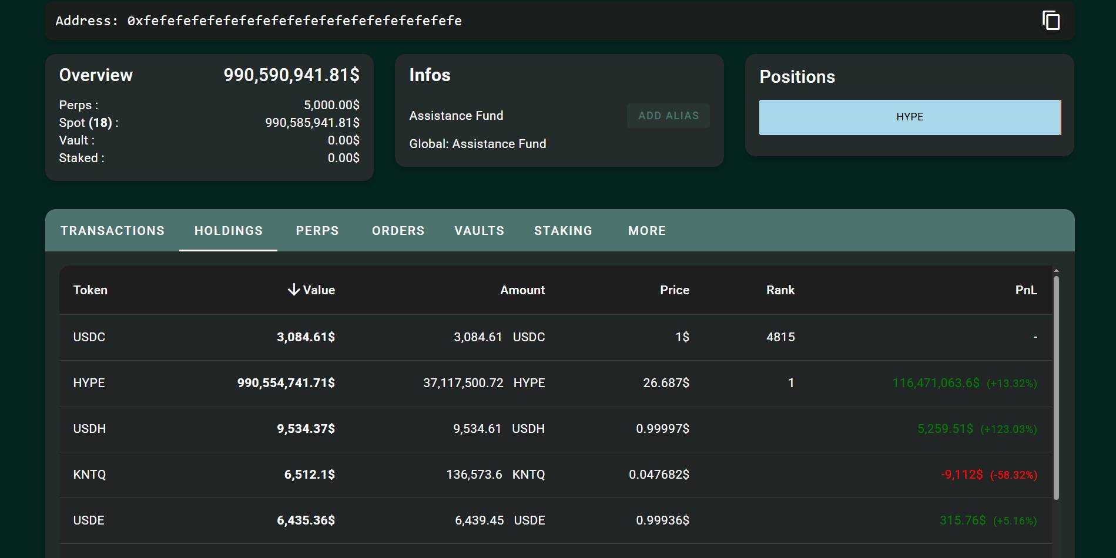1116x558 pixels.
Task: Click the KNTQ token name
Action: (89, 475)
